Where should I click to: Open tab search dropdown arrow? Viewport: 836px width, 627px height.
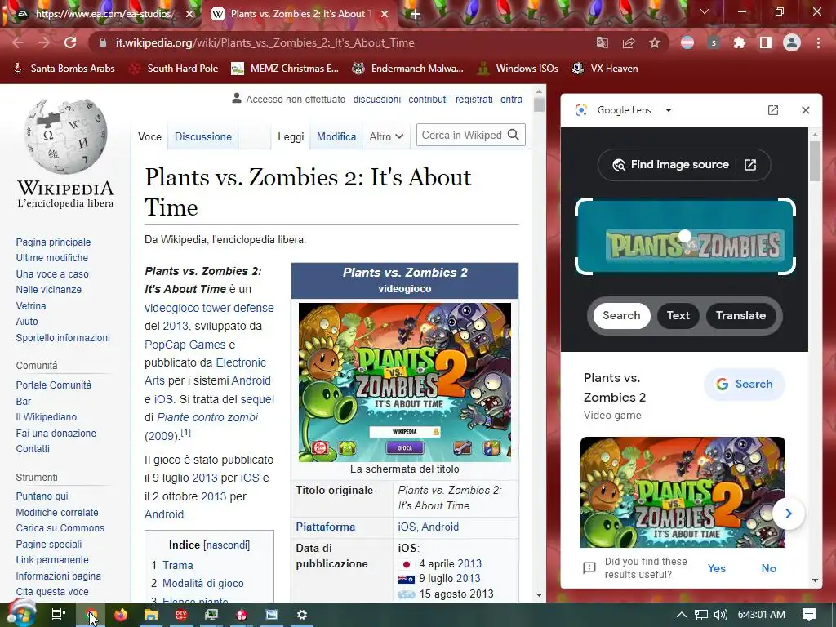point(705,11)
